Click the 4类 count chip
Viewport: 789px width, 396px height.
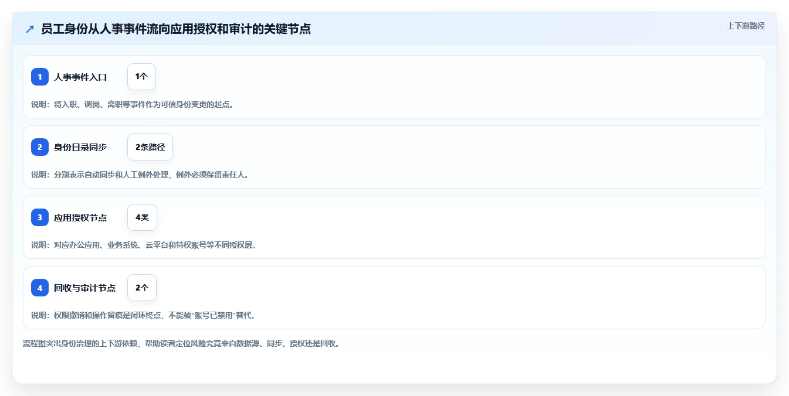pos(142,217)
